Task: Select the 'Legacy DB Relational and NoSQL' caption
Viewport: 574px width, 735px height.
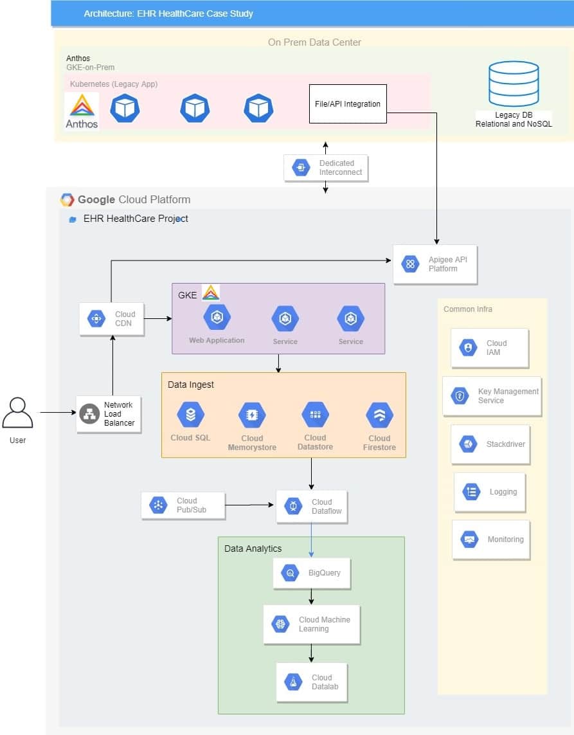Action: point(514,120)
